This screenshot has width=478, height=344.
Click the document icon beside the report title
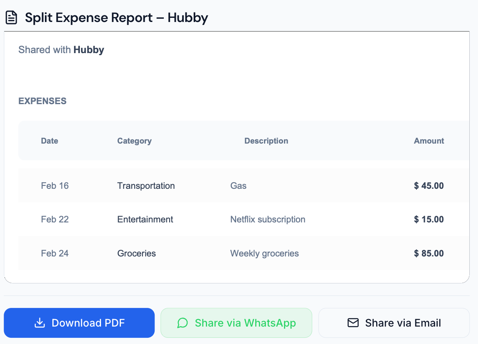[11, 17]
